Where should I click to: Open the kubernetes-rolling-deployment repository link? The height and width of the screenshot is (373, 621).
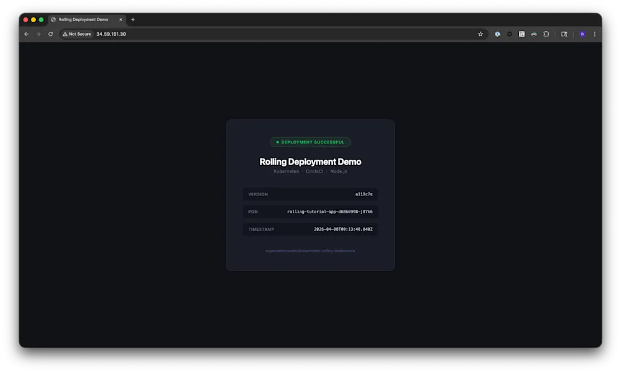pos(310,251)
